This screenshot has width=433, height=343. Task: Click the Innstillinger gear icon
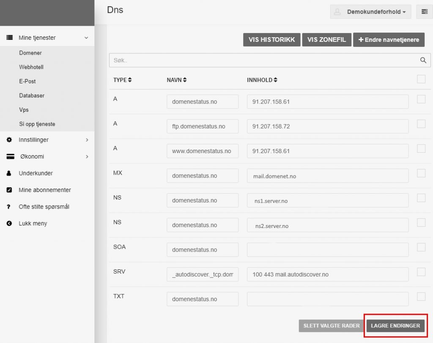coord(9,140)
